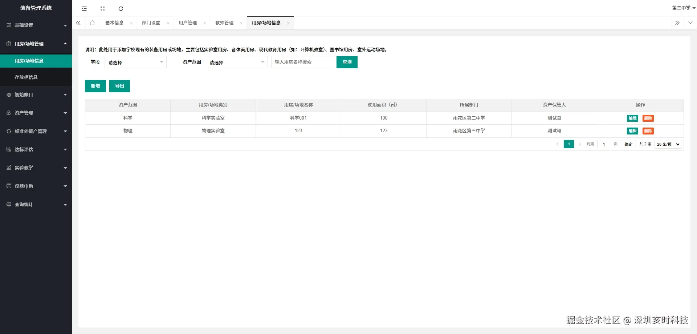697x334 pixels.
Task: Select 用房/场地信息 in the sidebar
Action: tap(36, 61)
